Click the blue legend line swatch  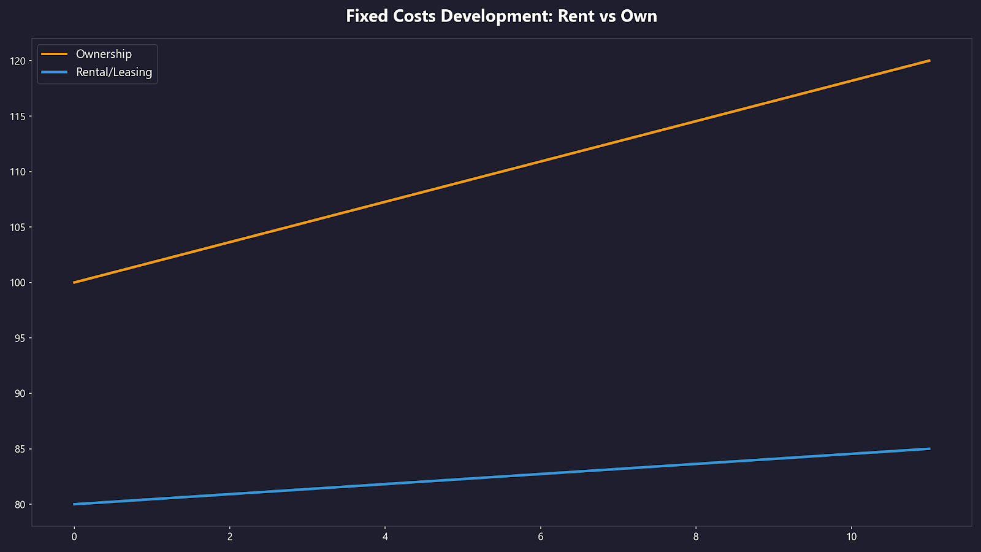(55, 72)
